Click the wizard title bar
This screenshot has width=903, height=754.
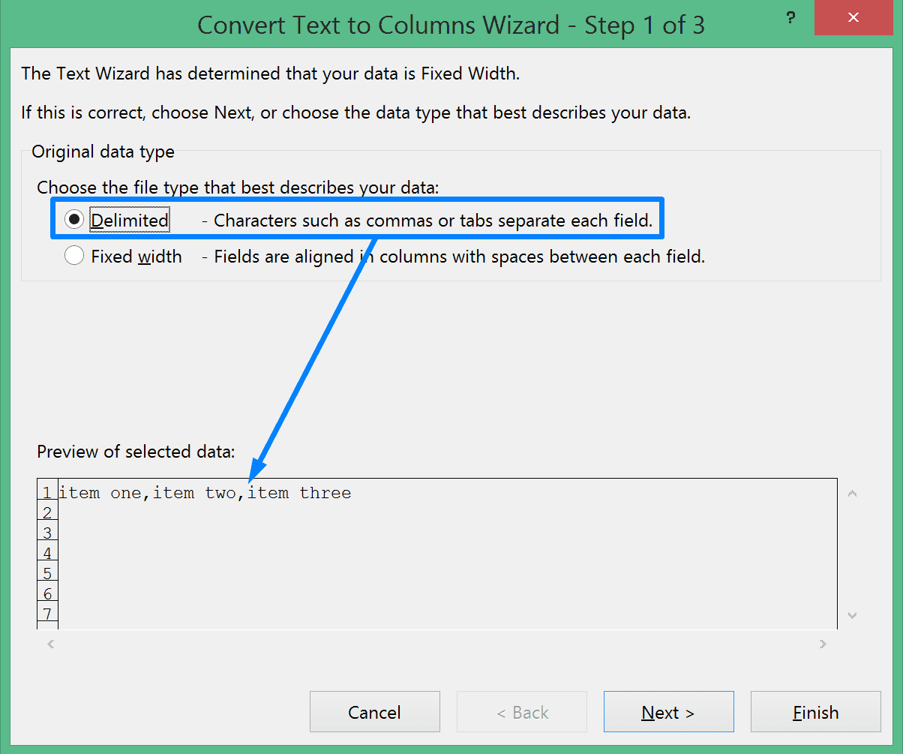[x=450, y=25]
